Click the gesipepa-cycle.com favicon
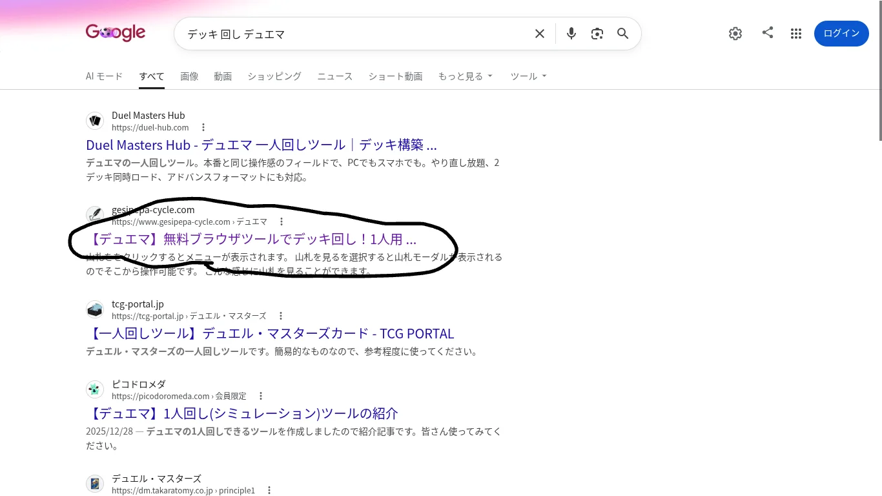Viewport: 882px width, 496px height. pos(95,215)
